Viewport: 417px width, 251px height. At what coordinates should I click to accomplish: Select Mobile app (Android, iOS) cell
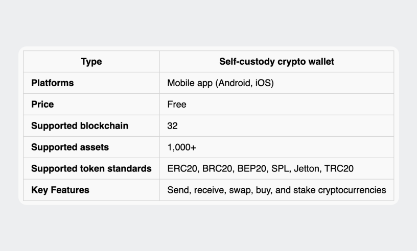click(x=276, y=83)
